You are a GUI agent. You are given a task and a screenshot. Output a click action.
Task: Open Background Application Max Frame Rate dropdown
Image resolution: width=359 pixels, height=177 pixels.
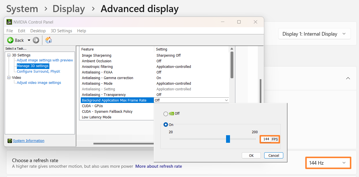(x=226, y=100)
